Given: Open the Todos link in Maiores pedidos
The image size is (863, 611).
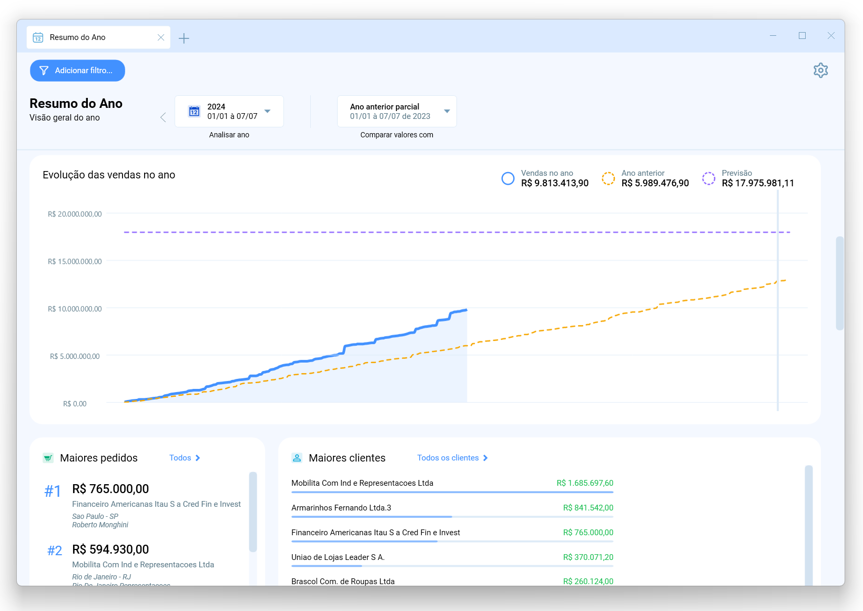Looking at the screenshot, I should [x=185, y=458].
